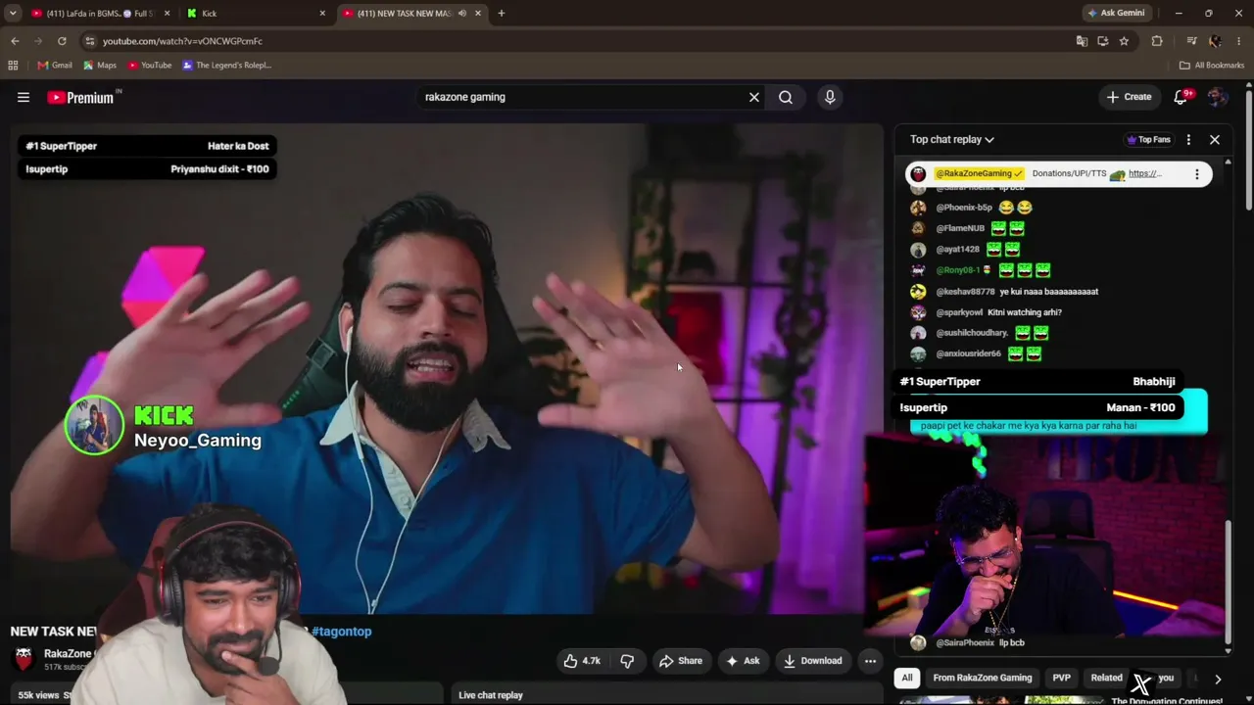Open the Top Fans leaderboard
The height and width of the screenshot is (705, 1254).
point(1149,140)
